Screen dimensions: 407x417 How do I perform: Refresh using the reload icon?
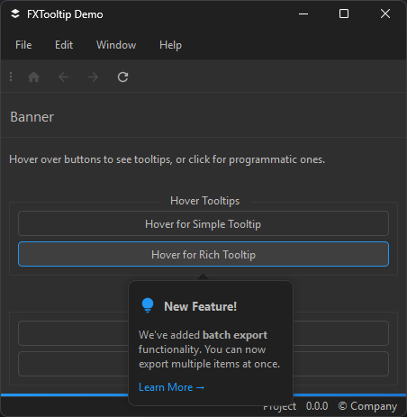[x=122, y=77]
